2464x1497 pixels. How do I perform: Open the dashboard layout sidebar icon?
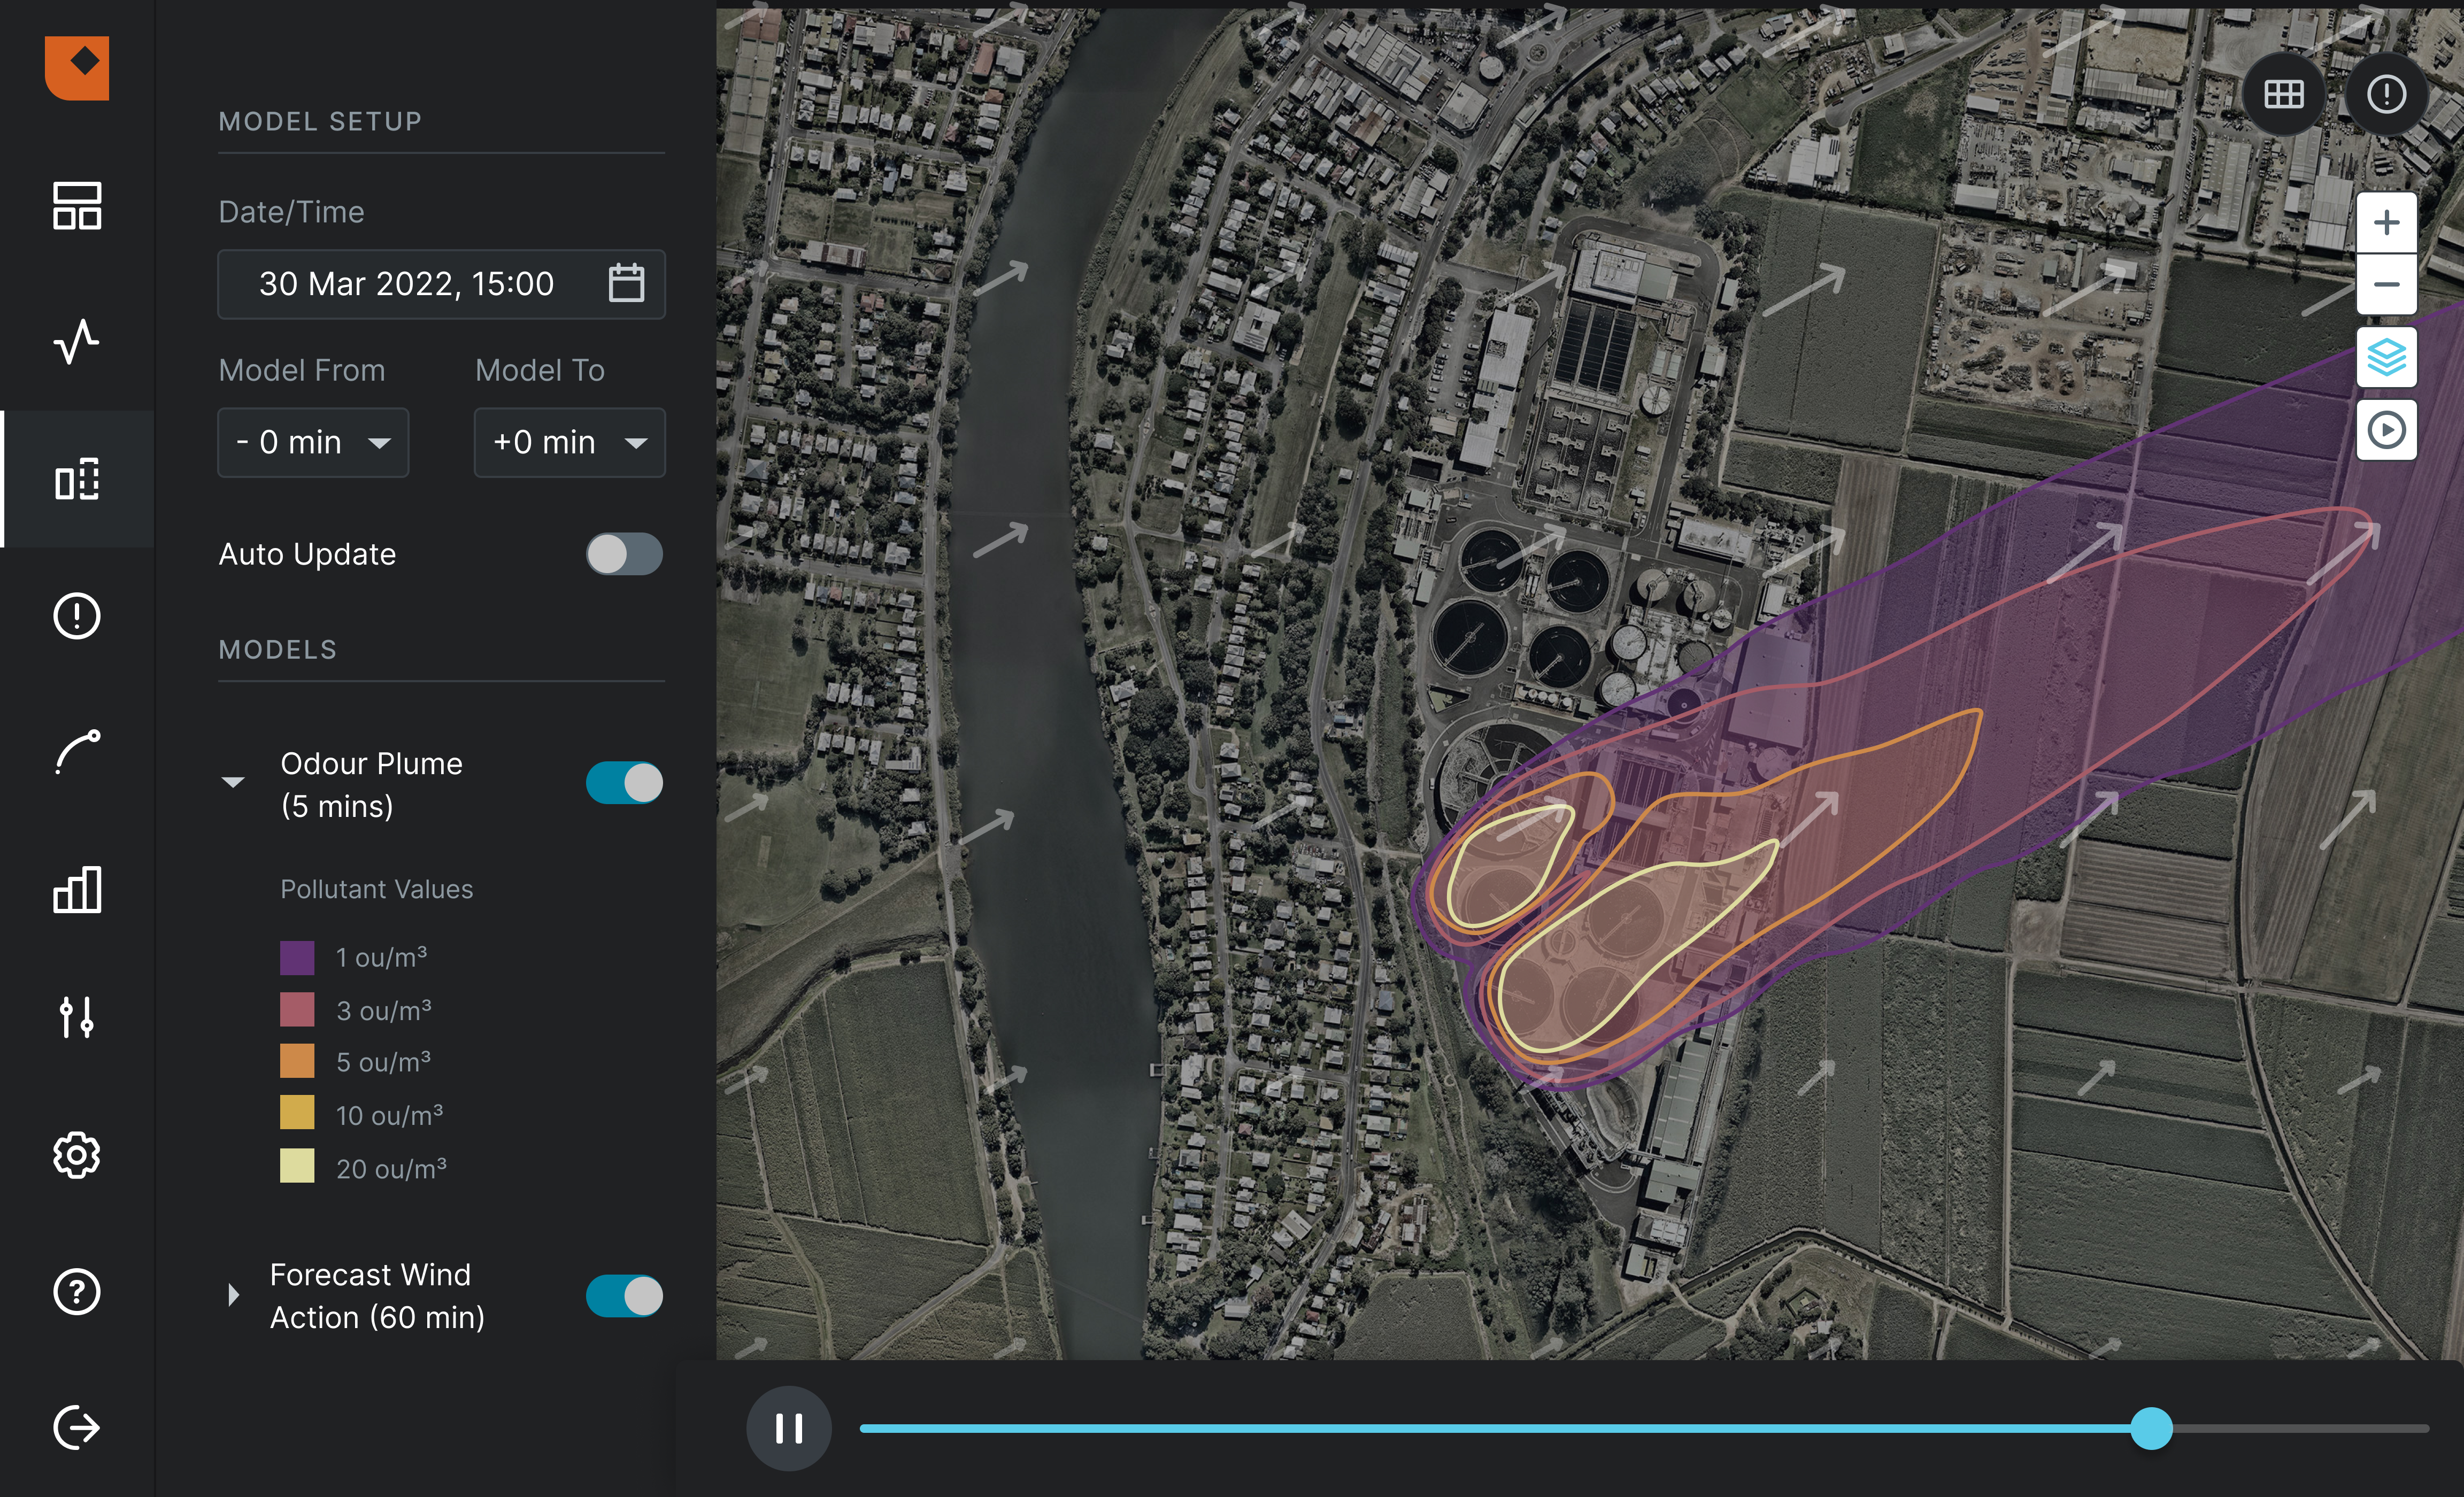(x=76, y=205)
